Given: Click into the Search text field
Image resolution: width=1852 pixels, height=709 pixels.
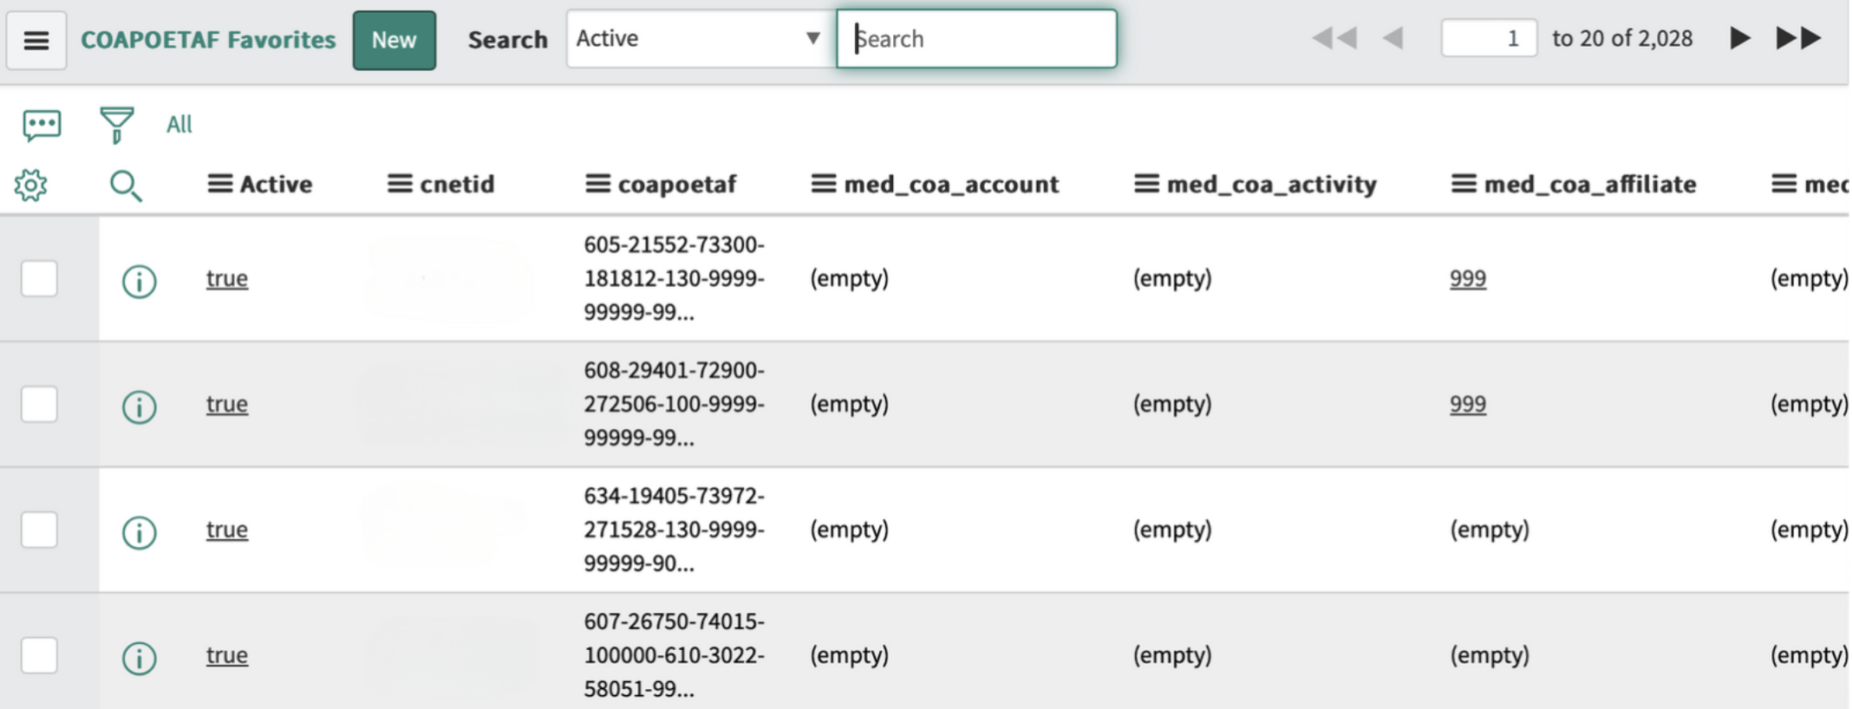Looking at the screenshot, I should point(976,39).
